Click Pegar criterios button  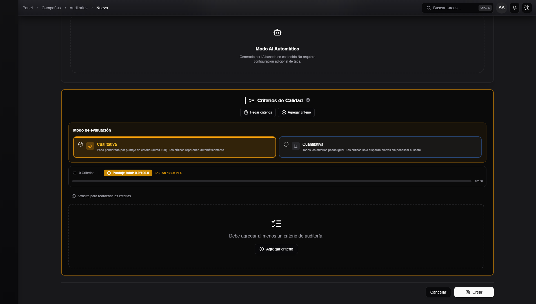258,112
